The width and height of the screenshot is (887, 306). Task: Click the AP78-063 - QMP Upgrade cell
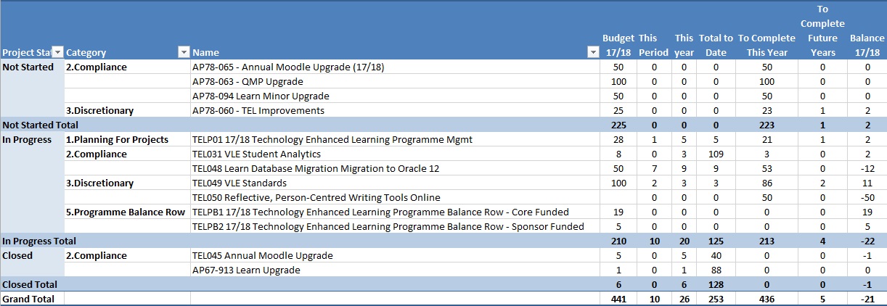248,81
